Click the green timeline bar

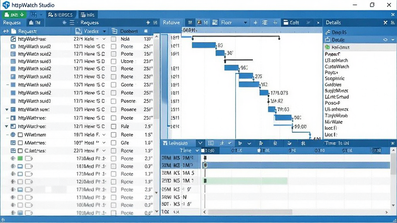point(245,180)
